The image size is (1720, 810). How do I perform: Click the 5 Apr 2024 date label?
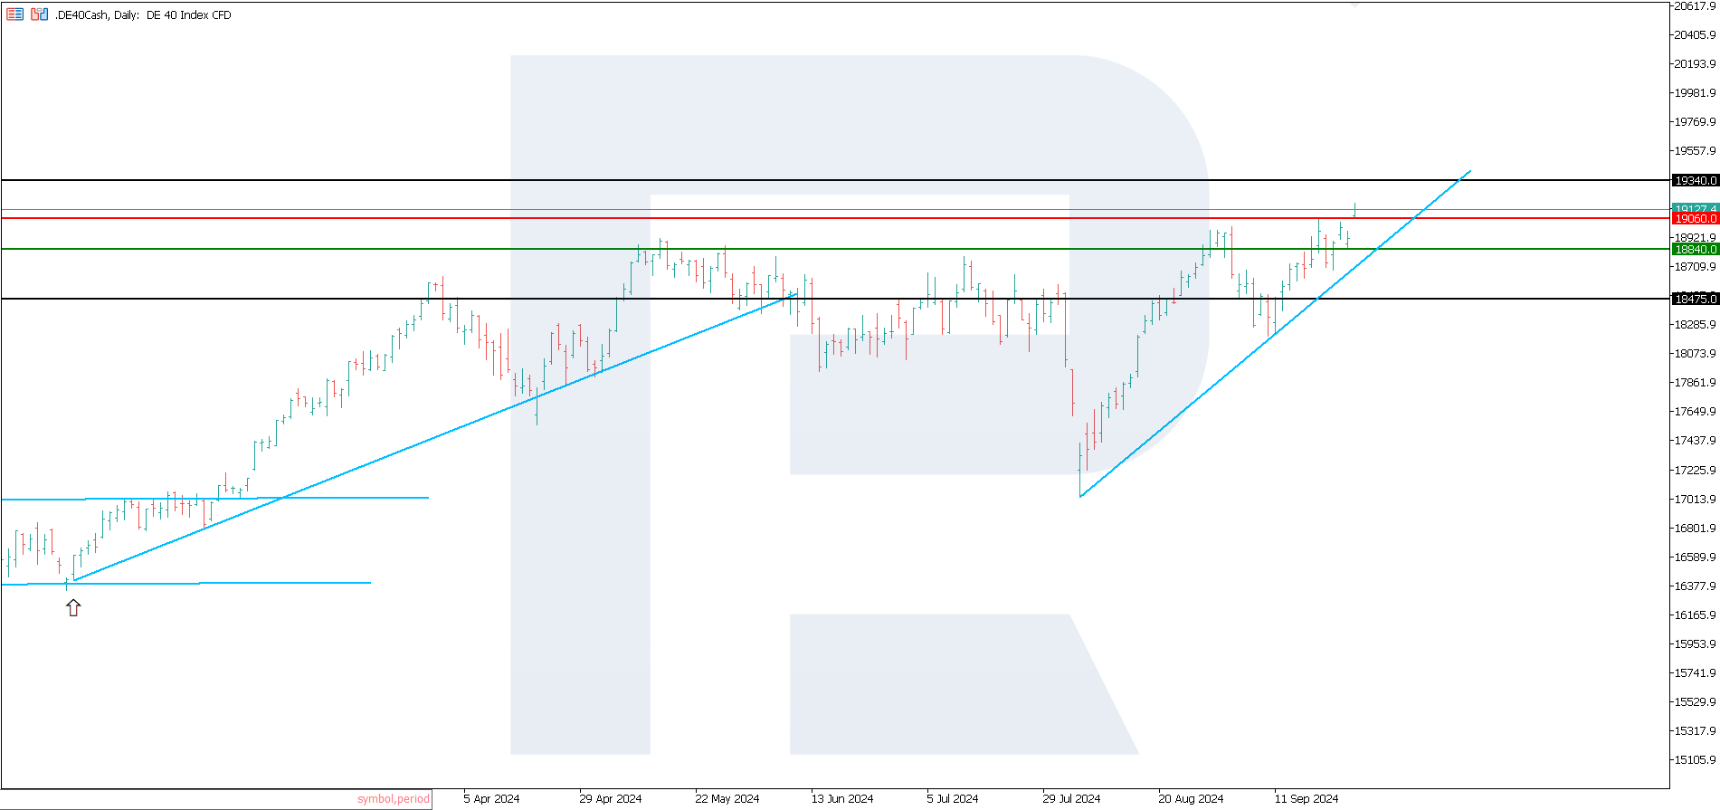(x=491, y=799)
